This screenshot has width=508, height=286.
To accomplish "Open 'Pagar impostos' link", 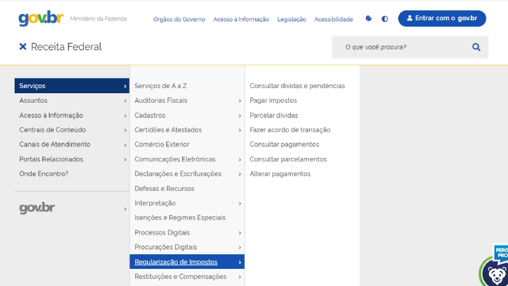I will (273, 100).
